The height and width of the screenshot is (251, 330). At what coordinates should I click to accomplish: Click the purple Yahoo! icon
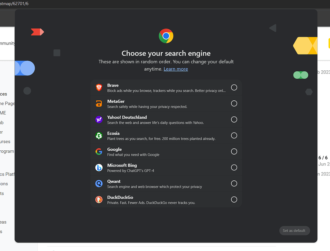(x=99, y=120)
